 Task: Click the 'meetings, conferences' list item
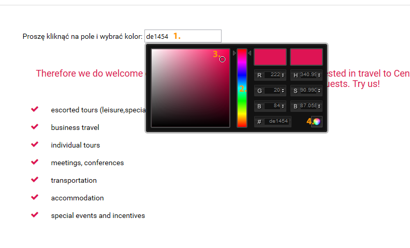coord(87,163)
